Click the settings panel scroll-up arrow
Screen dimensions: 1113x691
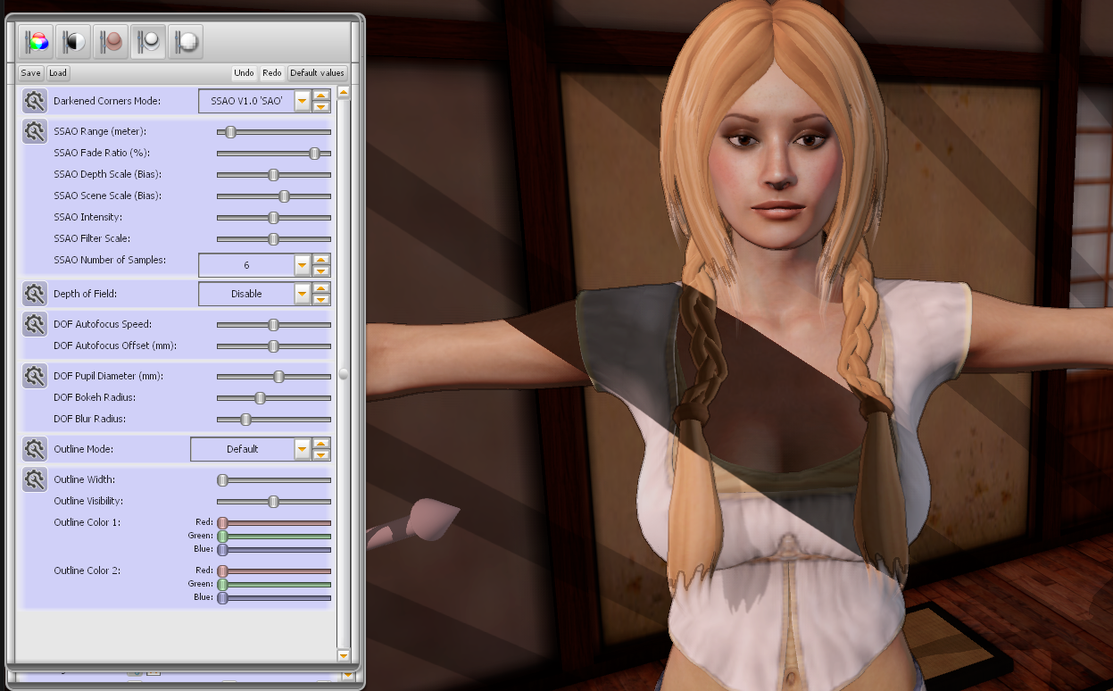pos(343,92)
